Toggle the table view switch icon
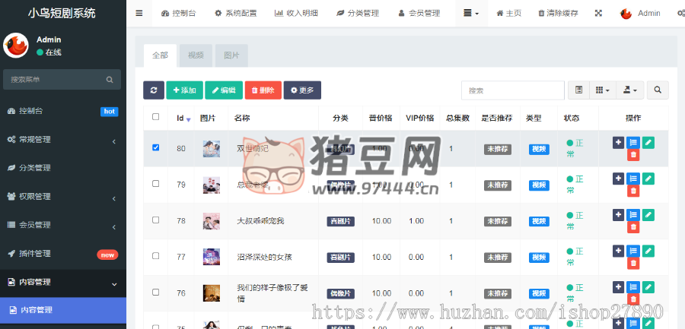The image size is (685, 329). (x=578, y=90)
